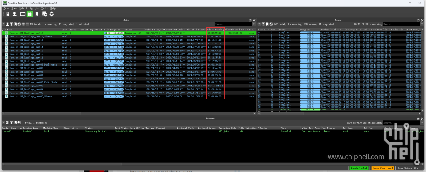Click the filter funnel icon in the Workers panel
The width and height of the screenshot is (426, 172).
point(11,122)
